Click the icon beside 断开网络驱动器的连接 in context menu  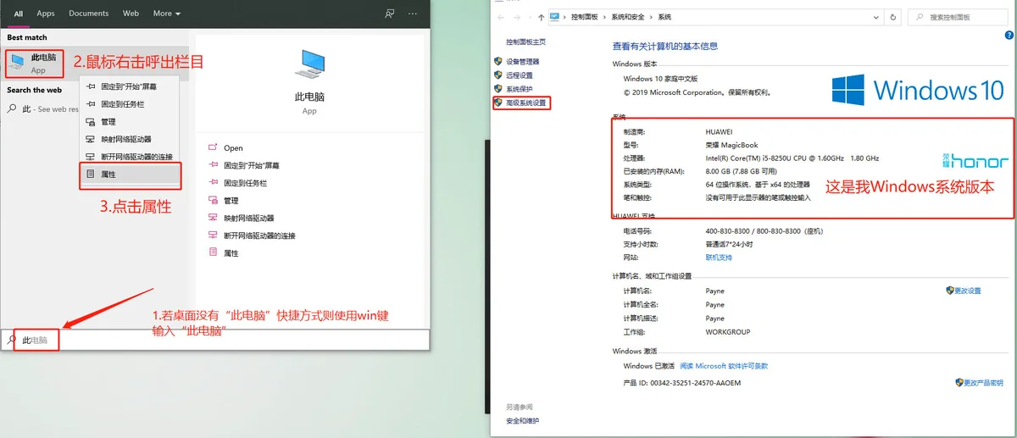(90, 157)
